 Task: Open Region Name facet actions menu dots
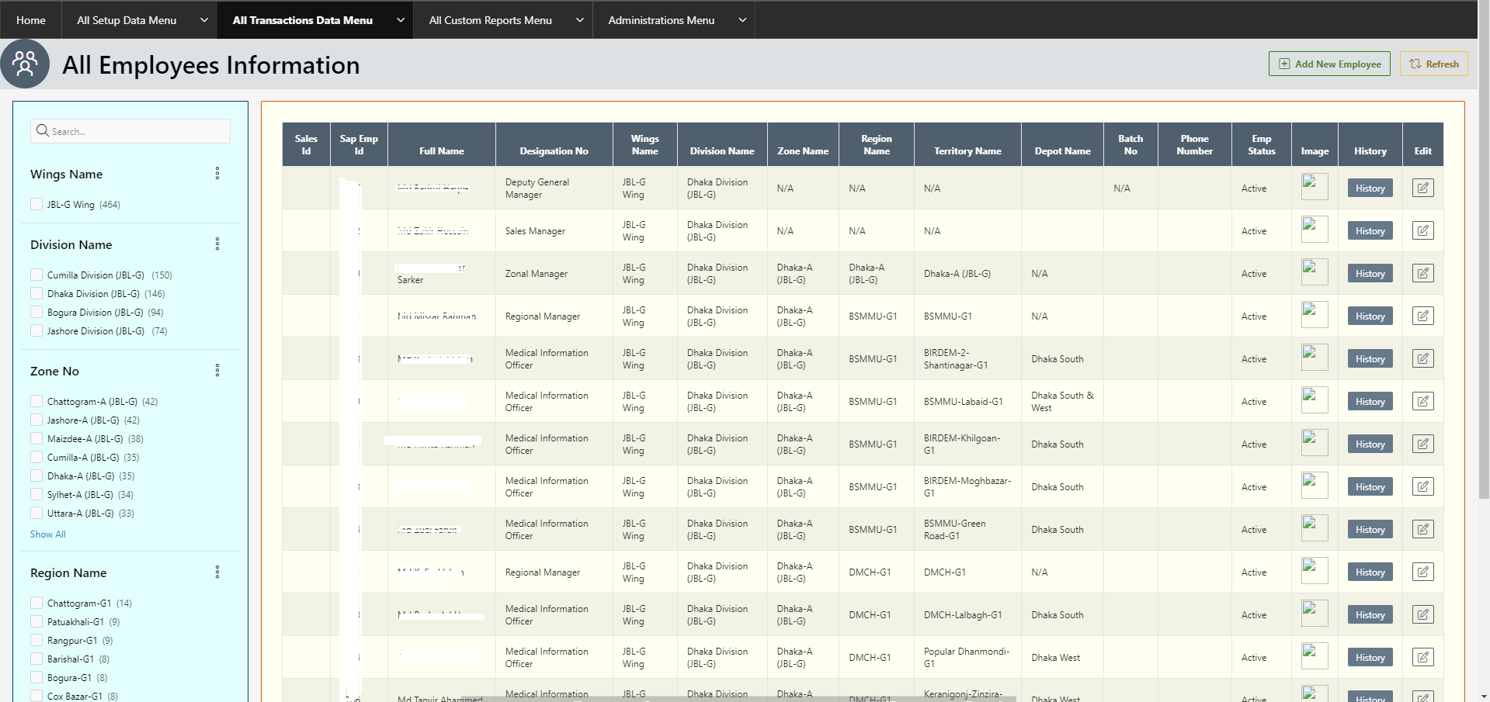coord(217,572)
